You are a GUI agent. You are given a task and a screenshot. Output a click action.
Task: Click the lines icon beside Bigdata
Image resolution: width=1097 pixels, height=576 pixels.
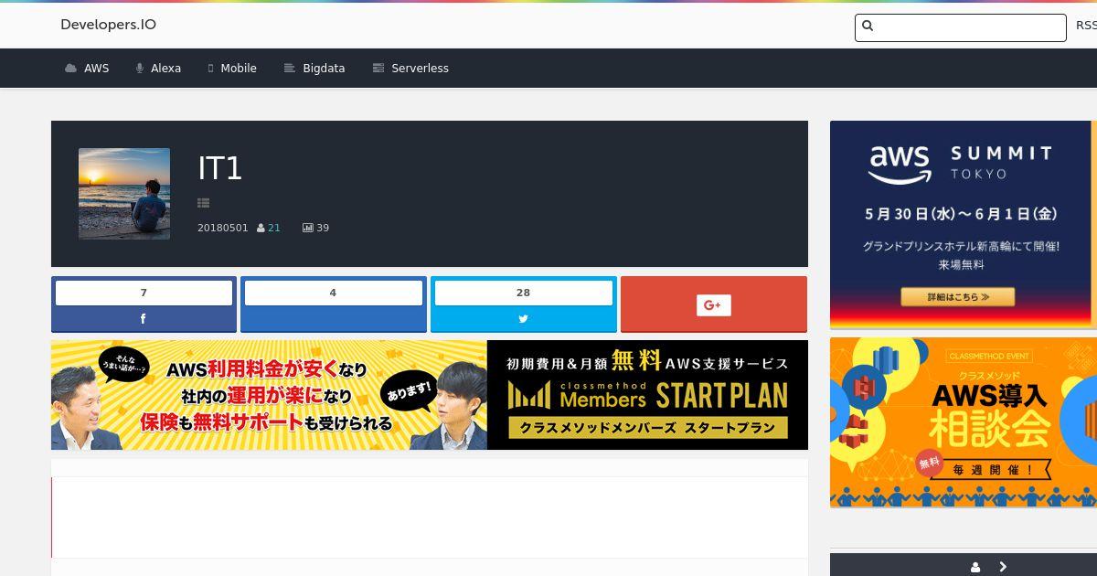pos(289,69)
